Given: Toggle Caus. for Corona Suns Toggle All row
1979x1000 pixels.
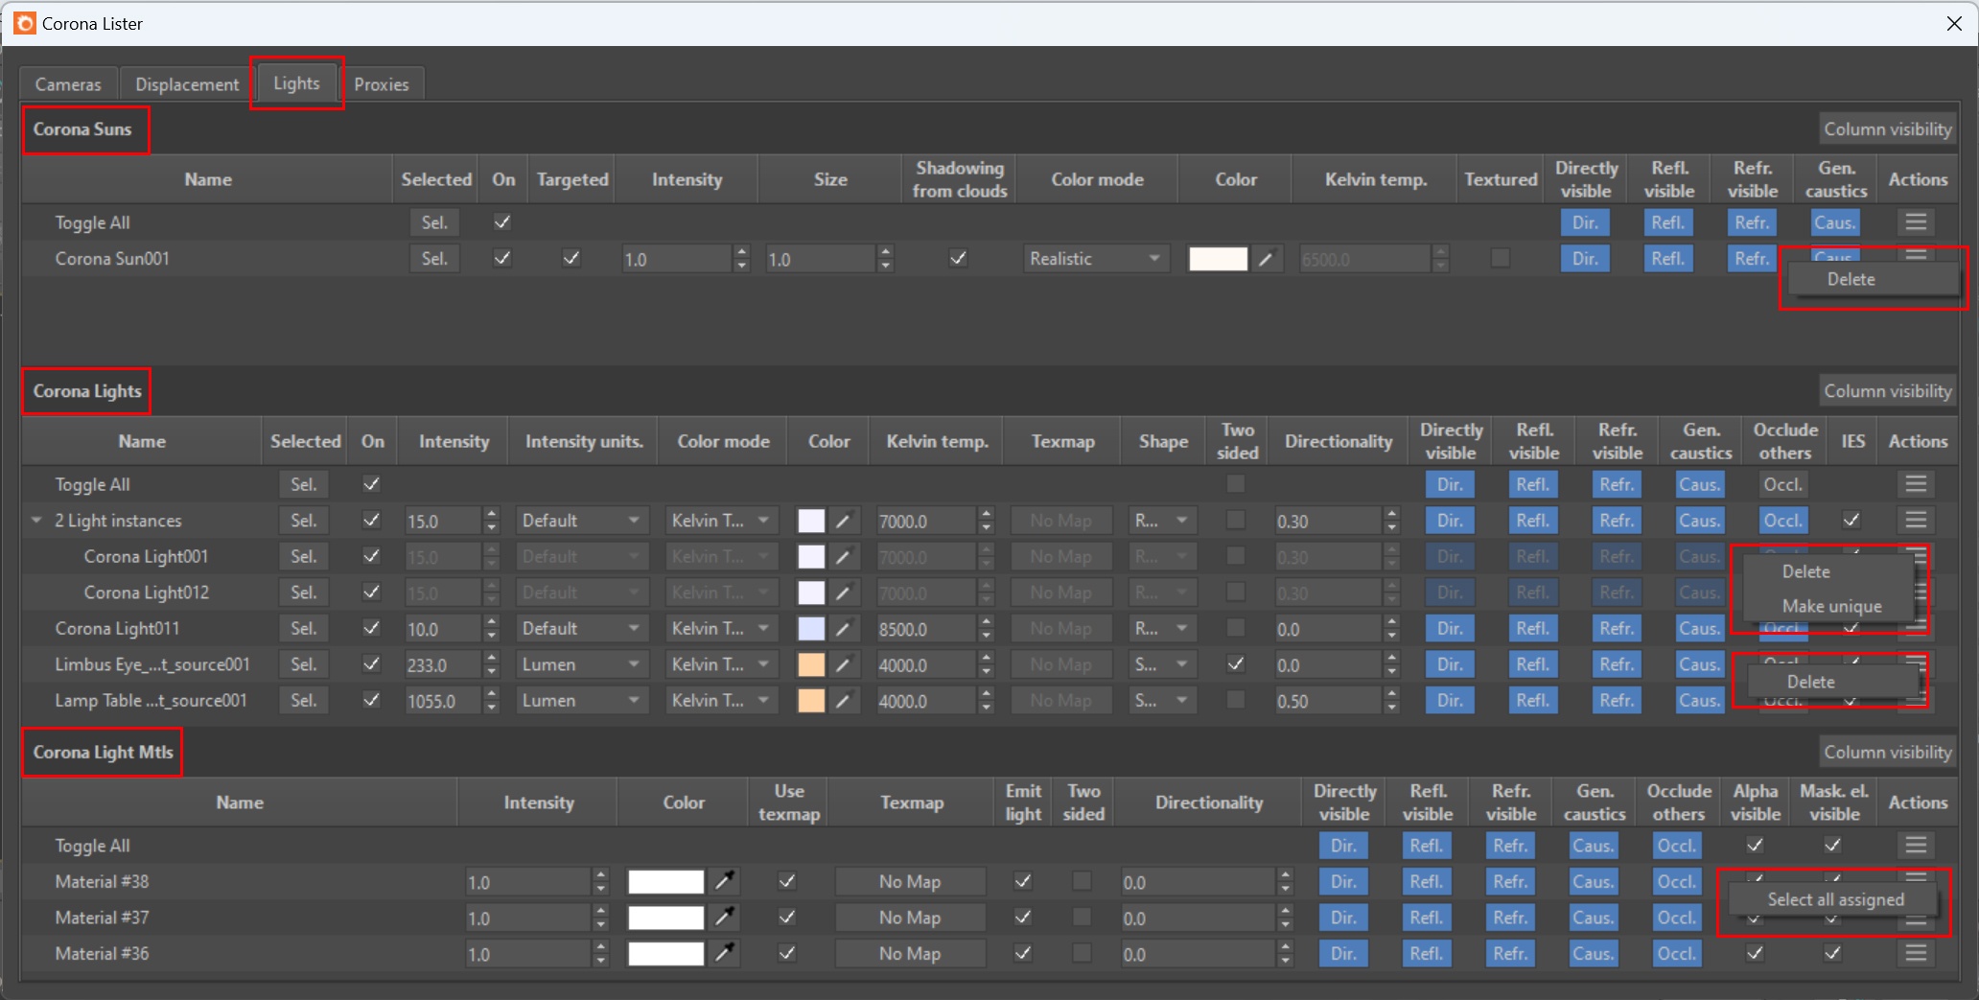Looking at the screenshot, I should [1835, 222].
